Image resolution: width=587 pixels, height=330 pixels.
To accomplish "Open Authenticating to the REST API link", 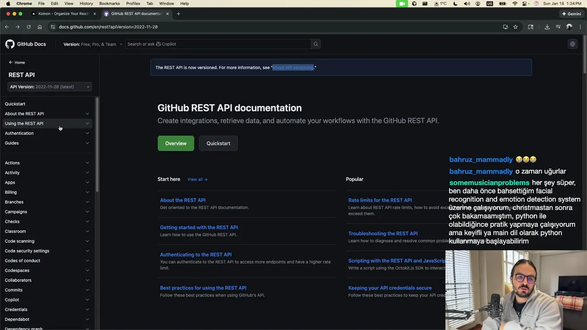I will click(195, 254).
